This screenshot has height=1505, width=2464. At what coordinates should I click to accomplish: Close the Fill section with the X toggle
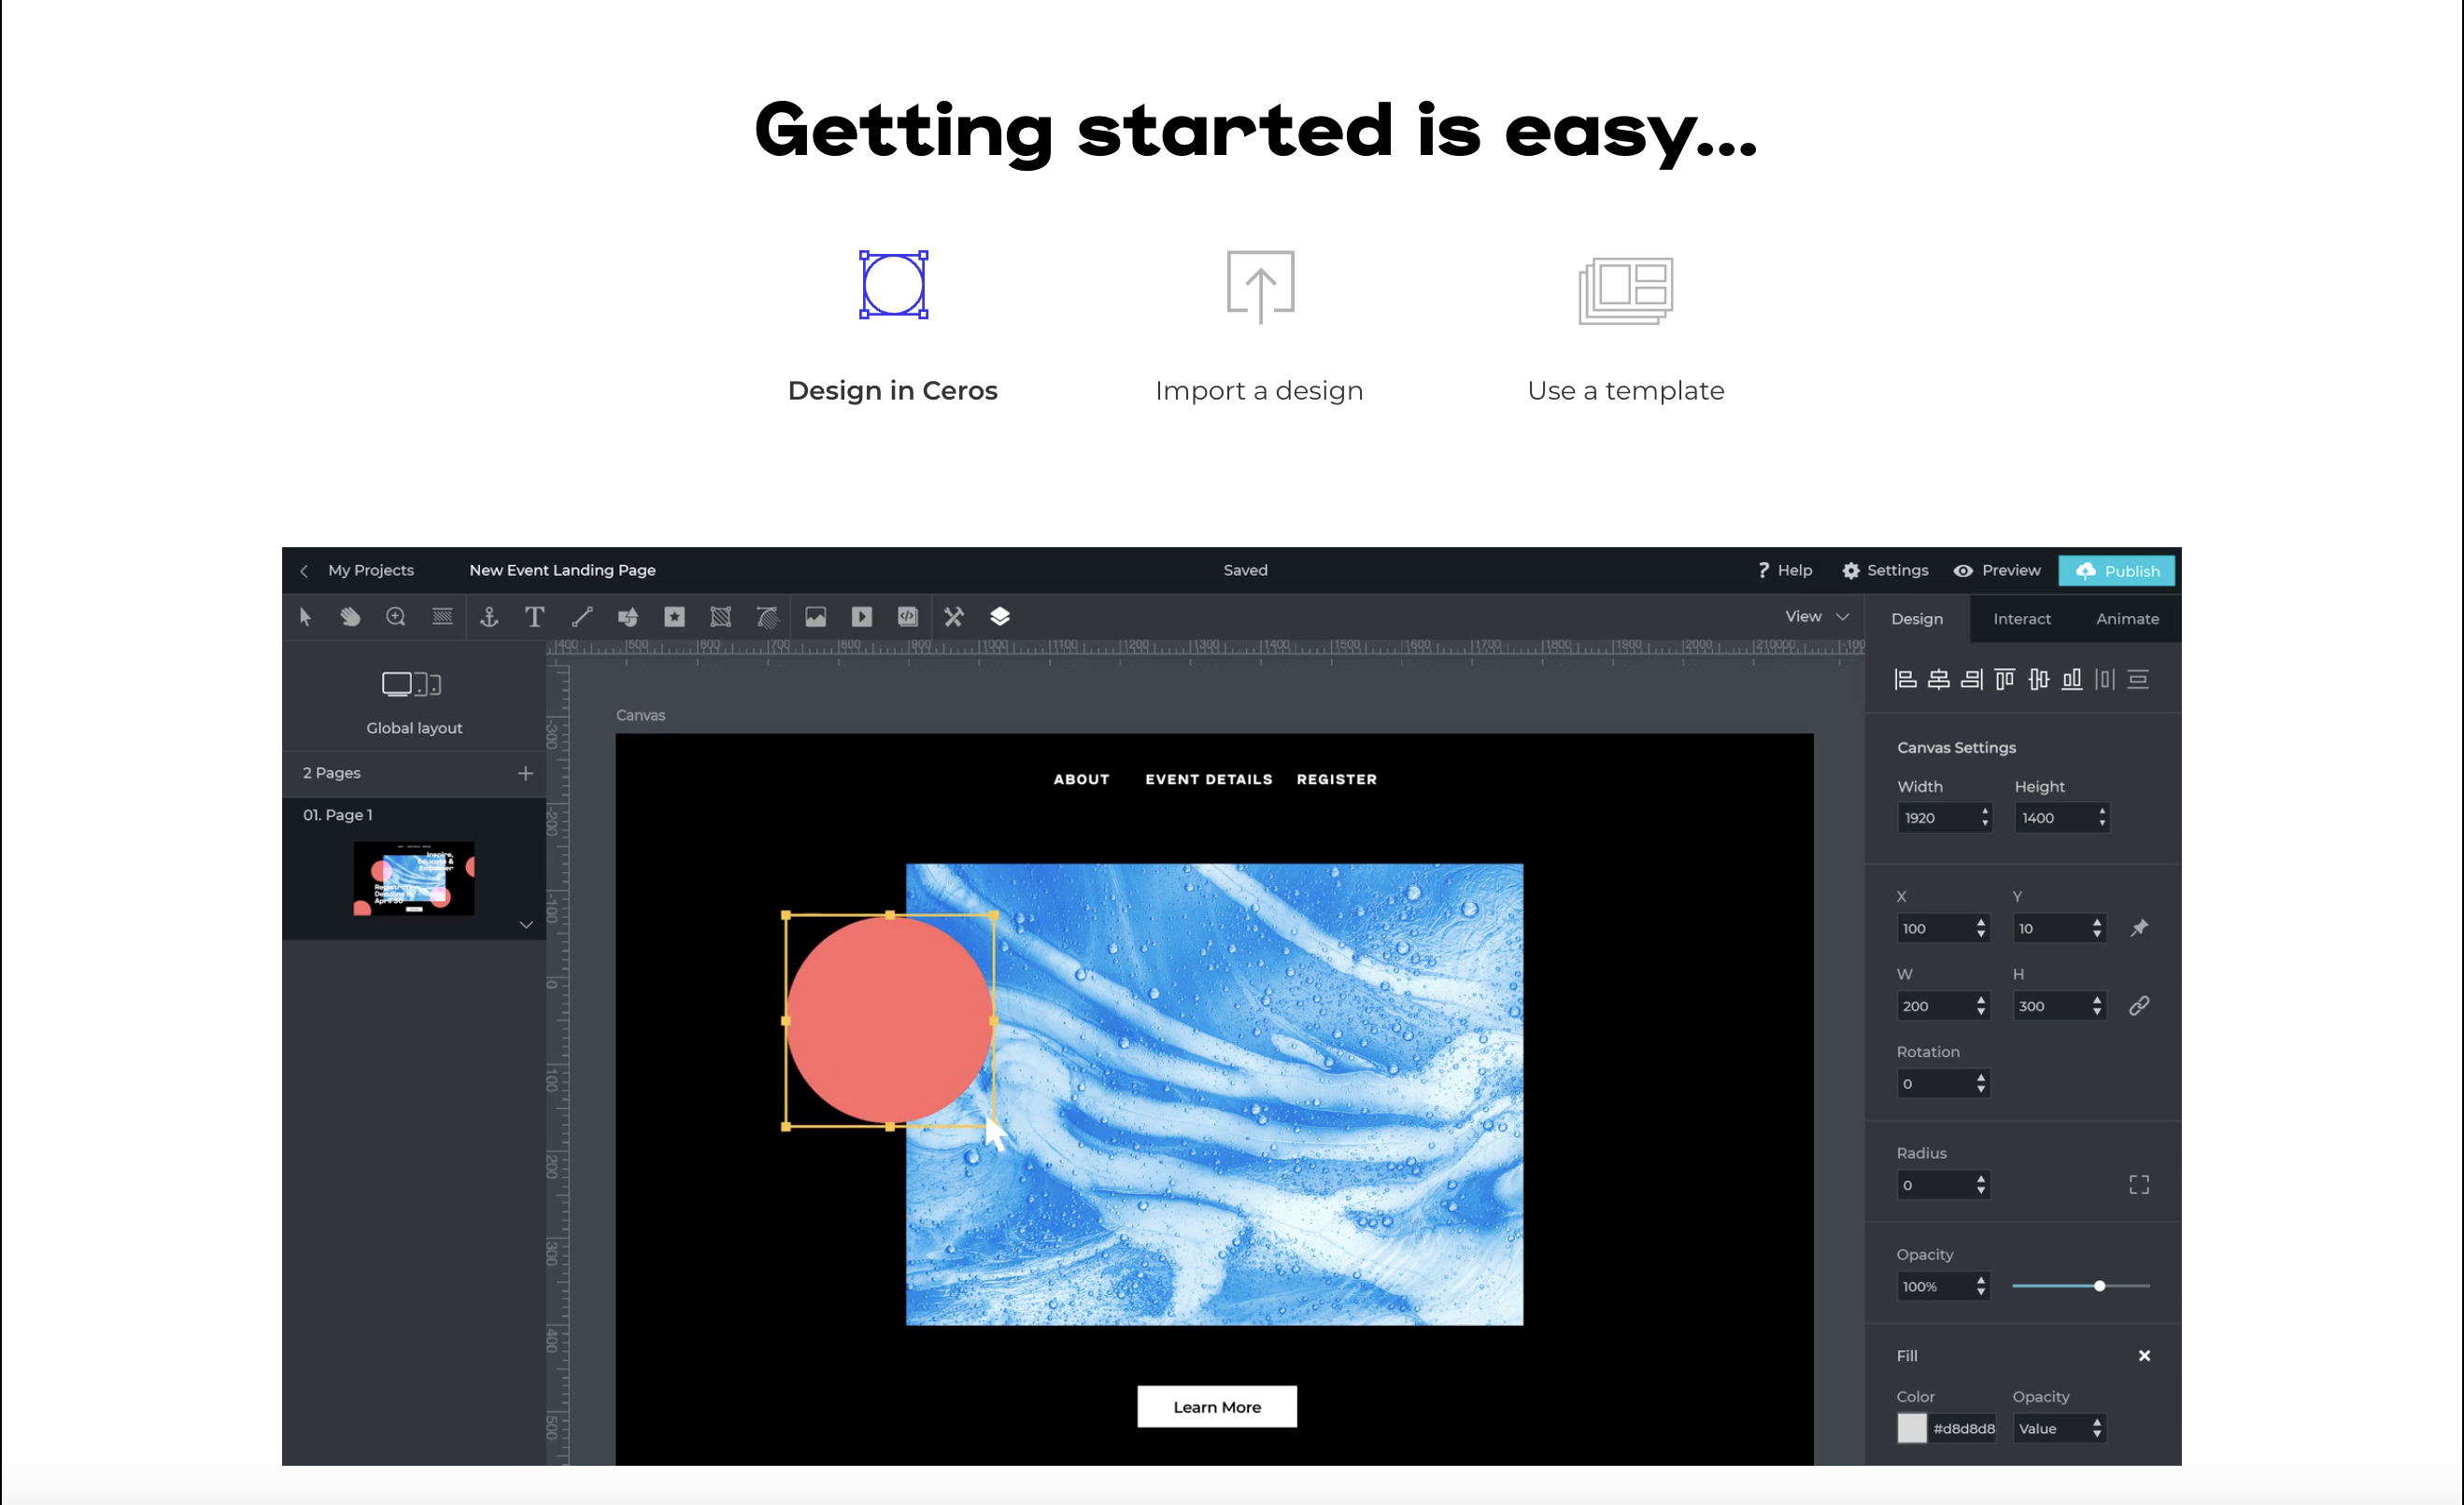(2145, 1355)
